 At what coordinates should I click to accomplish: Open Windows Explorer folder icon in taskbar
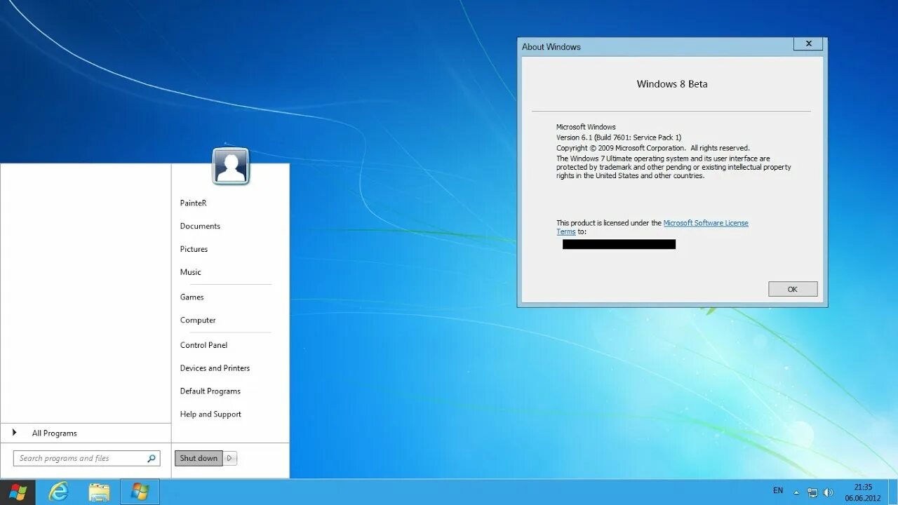point(99,492)
